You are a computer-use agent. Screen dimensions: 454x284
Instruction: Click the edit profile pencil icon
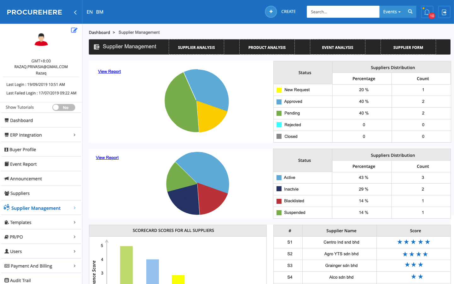click(x=74, y=30)
